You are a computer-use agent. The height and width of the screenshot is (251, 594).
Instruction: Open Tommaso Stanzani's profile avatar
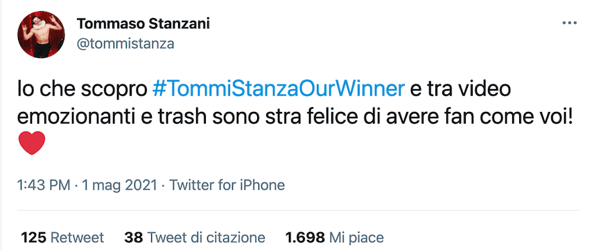click(41, 35)
